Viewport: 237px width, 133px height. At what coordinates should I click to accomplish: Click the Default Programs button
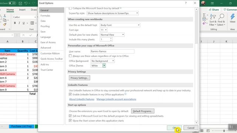[143, 111]
